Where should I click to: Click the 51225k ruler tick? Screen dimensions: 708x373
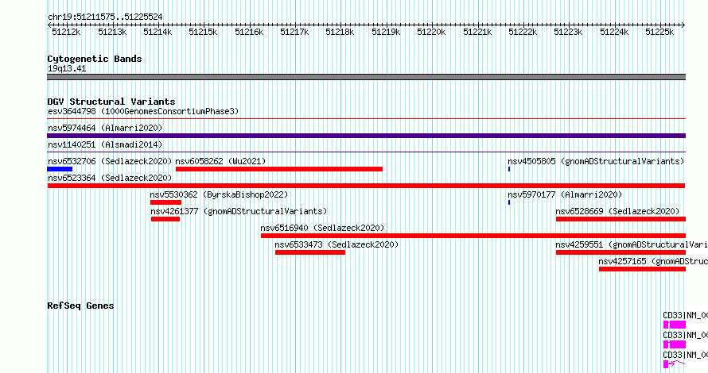coord(659,32)
